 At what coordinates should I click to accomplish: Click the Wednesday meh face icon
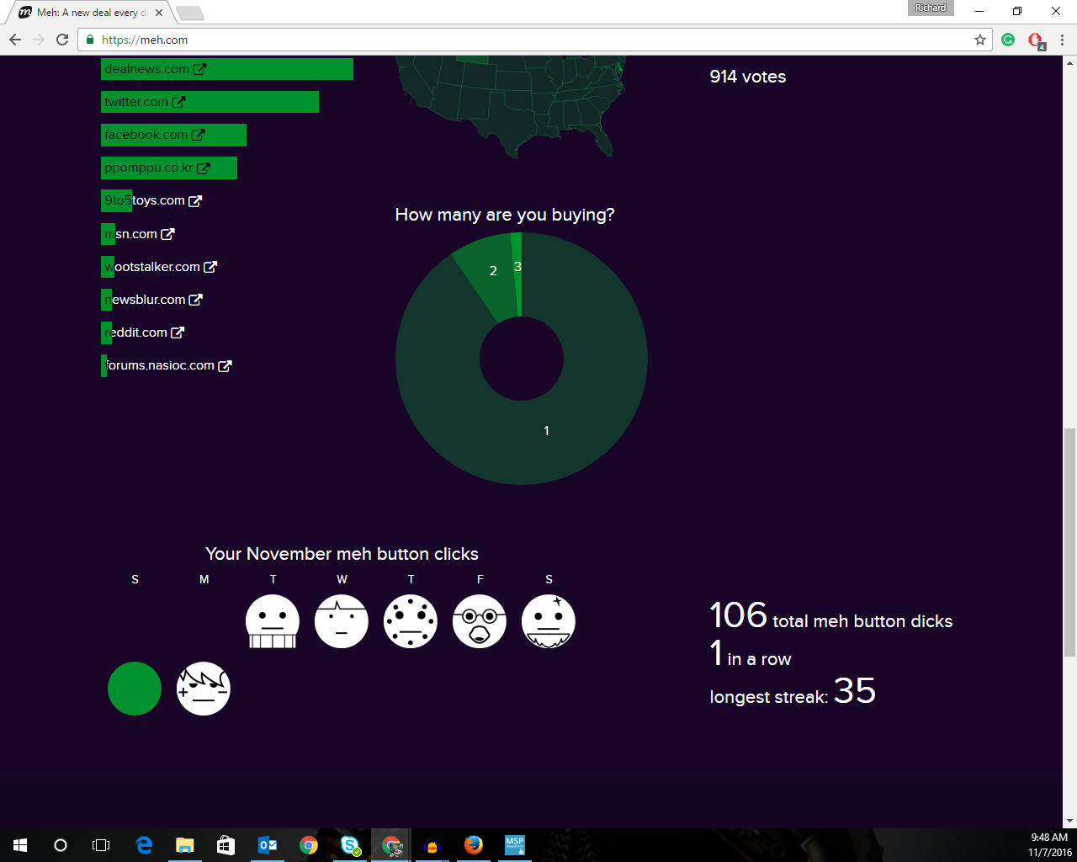(341, 621)
